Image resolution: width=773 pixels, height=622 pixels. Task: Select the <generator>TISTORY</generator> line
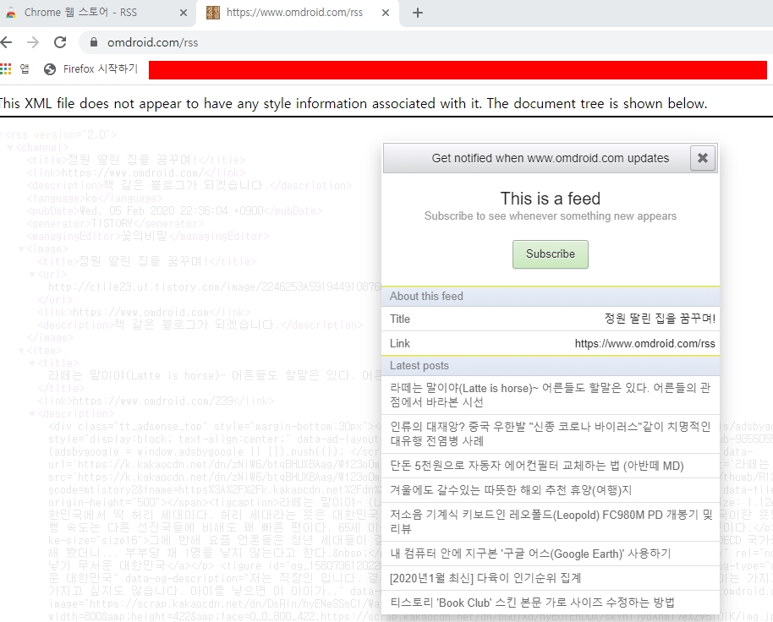pyautogui.click(x=115, y=224)
